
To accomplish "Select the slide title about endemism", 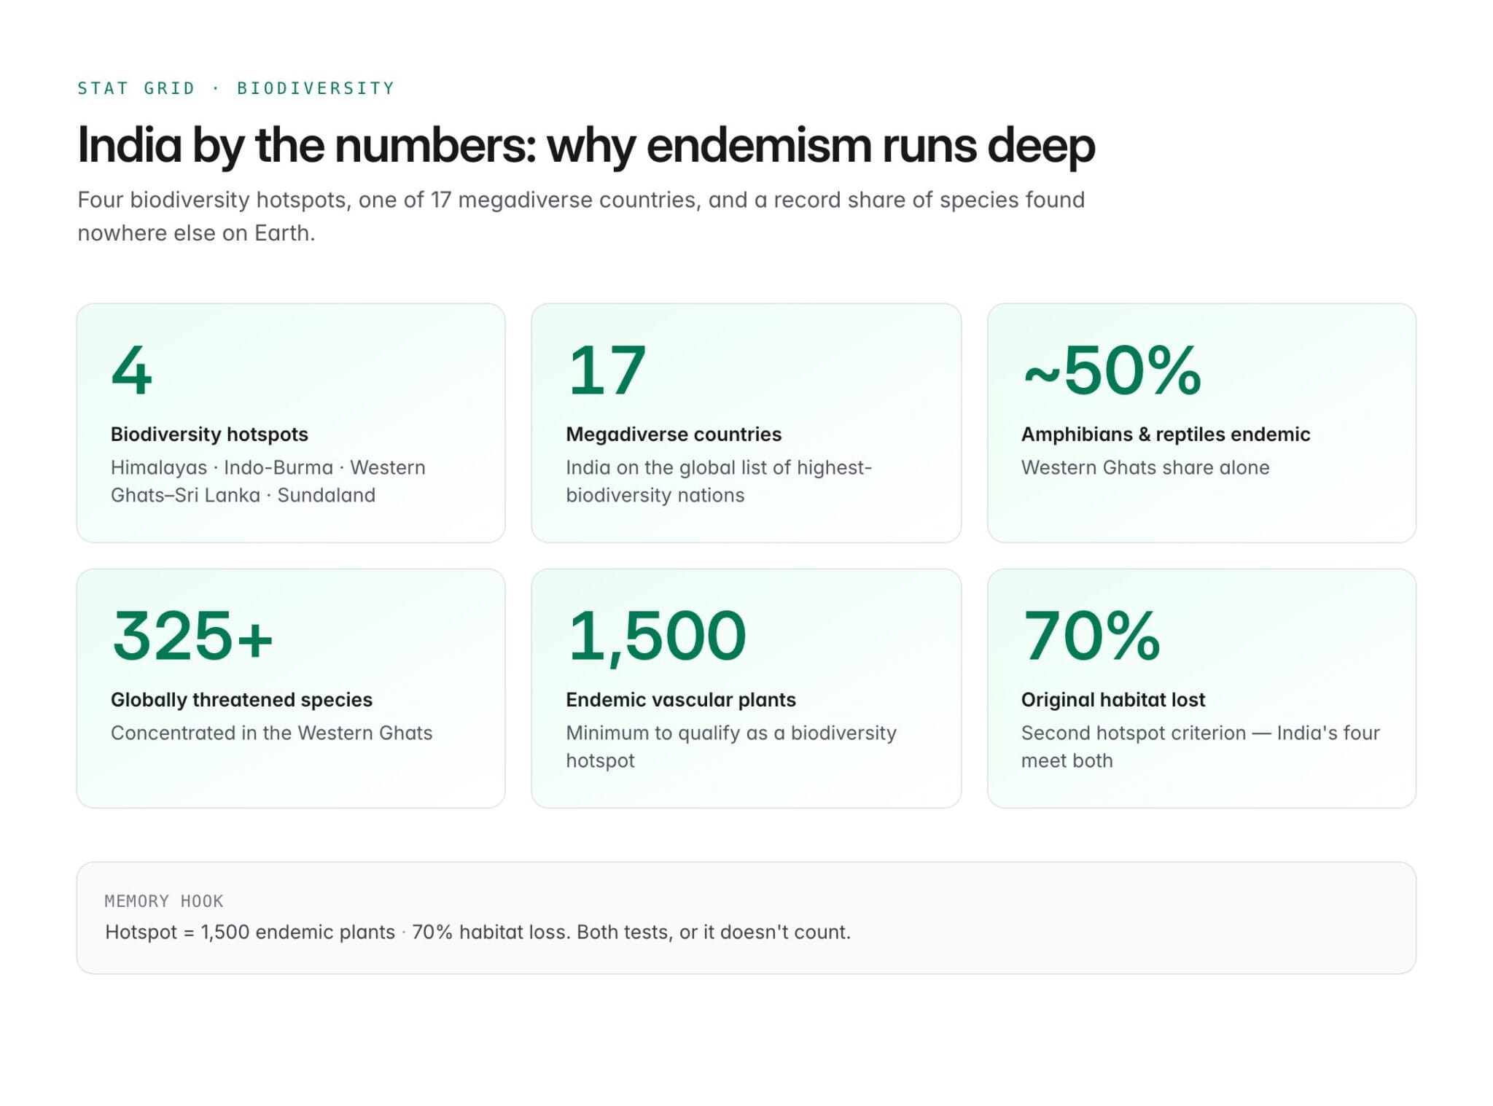I will 586,145.
